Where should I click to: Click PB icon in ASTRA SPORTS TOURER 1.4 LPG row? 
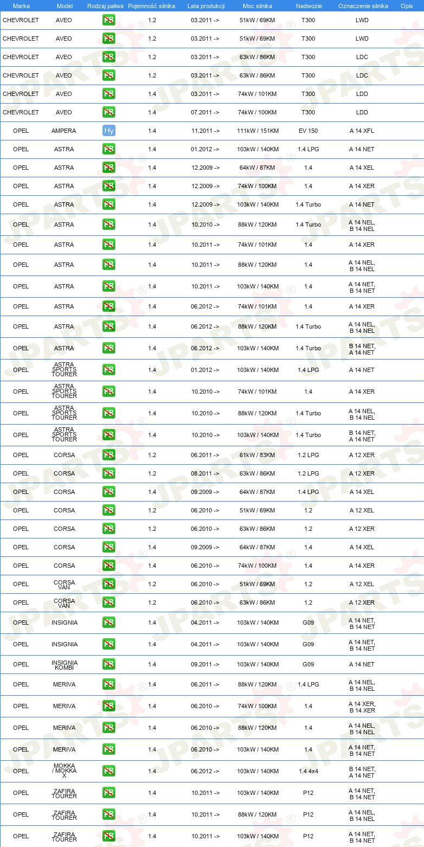109,370
